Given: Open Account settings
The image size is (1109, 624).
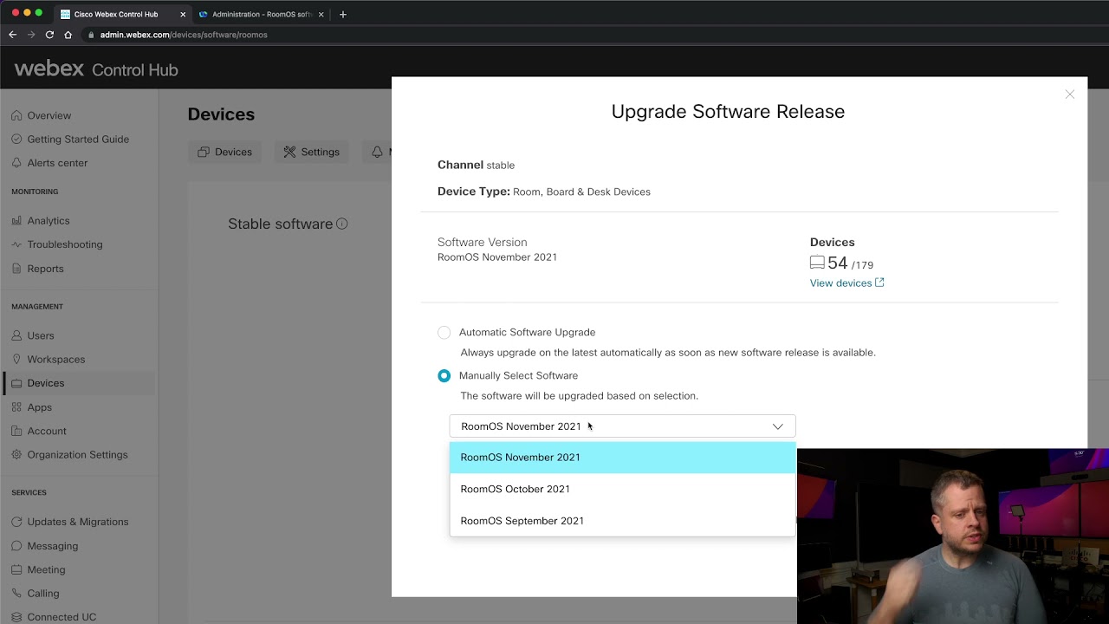Looking at the screenshot, I should pyautogui.click(x=47, y=431).
